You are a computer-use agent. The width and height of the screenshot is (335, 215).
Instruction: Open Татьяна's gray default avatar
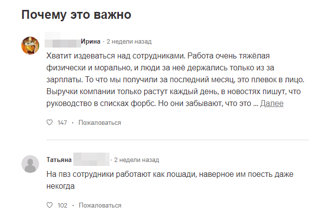[30, 164]
